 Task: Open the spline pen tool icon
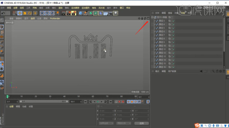(86, 13)
